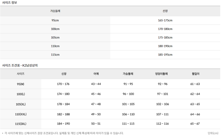
Task: Click the 사이즈 조견표 - K2남성상의 heading
Action: click(x=20, y=66)
